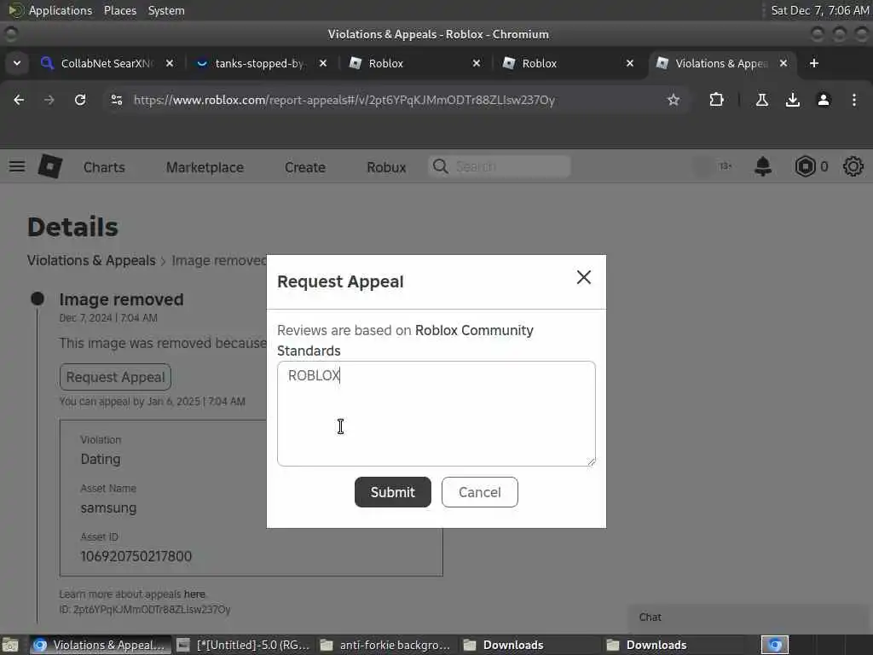Click the Roblox search field

pos(500,166)
